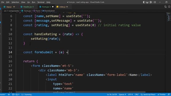Viewport: 171px width, 96px height.
Task: Click setRating(rate) on line 11
Action: pyautogui.click(x=45, y=39)
